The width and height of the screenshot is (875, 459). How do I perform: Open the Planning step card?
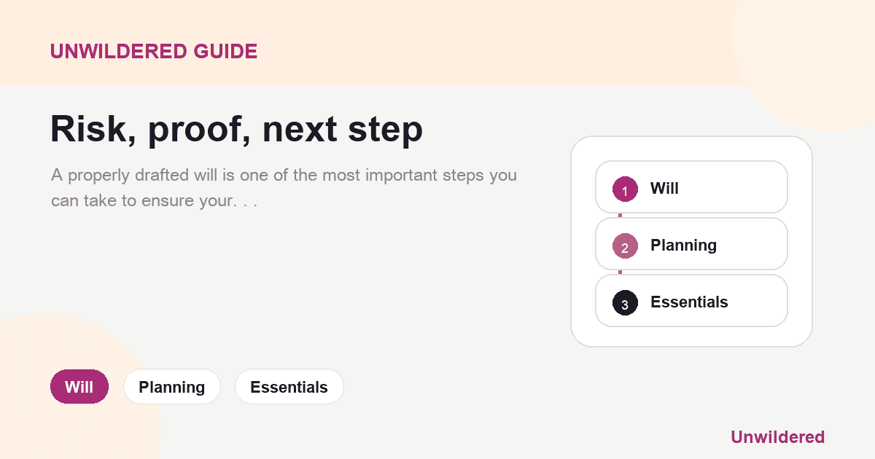pyautogui.click(x=691, y=244)
